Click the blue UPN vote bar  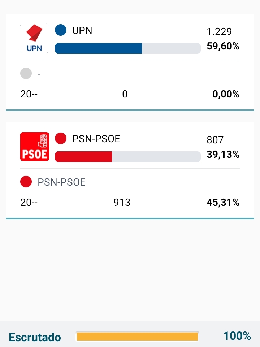[98, 48]
